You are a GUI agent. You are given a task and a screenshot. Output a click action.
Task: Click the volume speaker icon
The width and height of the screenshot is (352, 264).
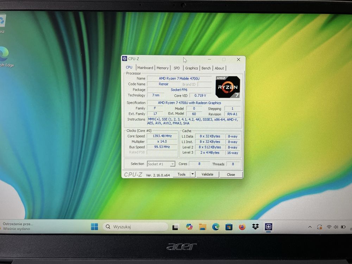(x=335, y=227)
